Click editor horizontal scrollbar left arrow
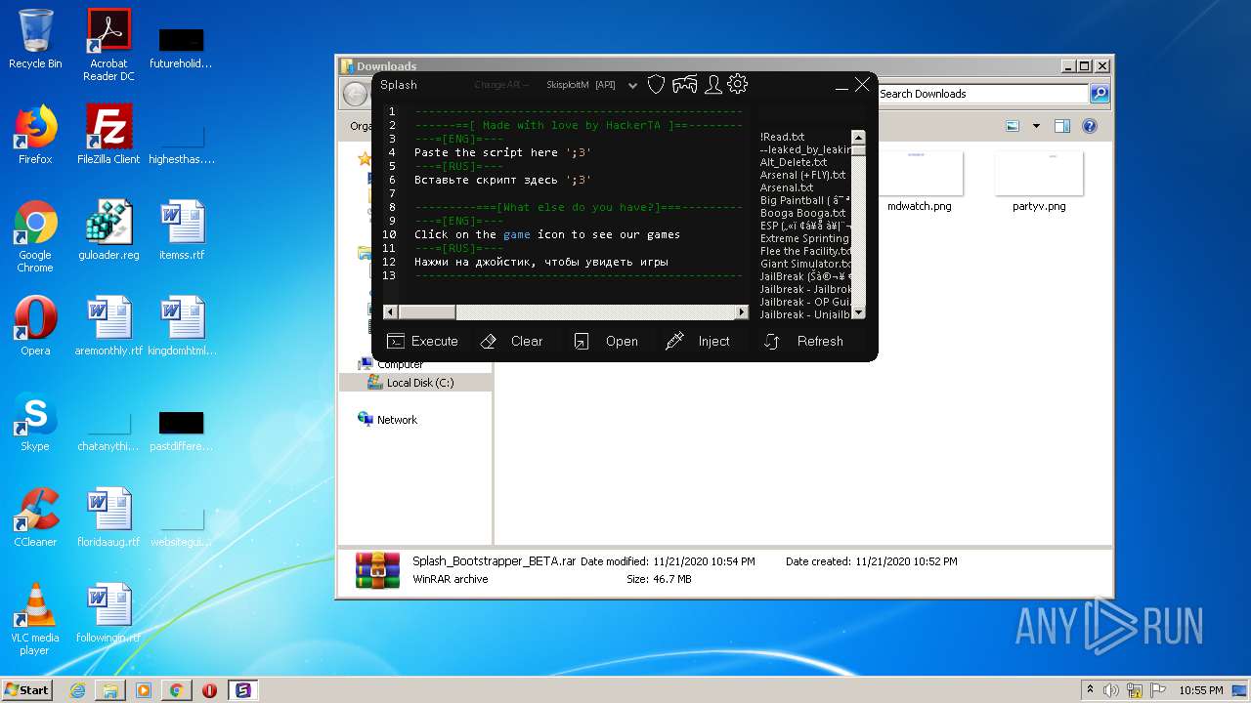1251x703 pixels. (x=390, y=312)
